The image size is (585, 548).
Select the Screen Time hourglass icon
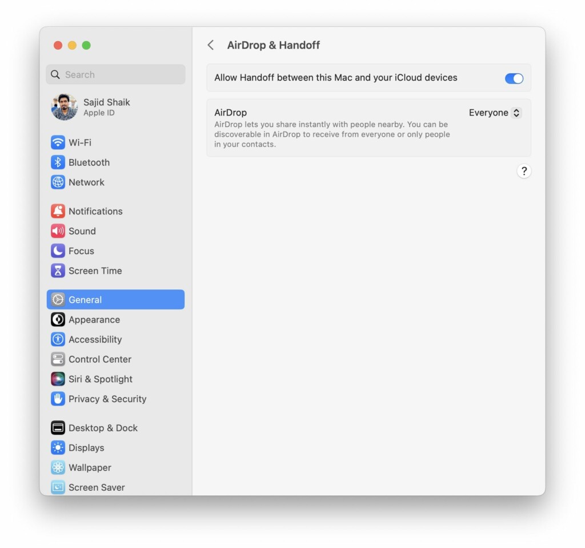(58, 271)
